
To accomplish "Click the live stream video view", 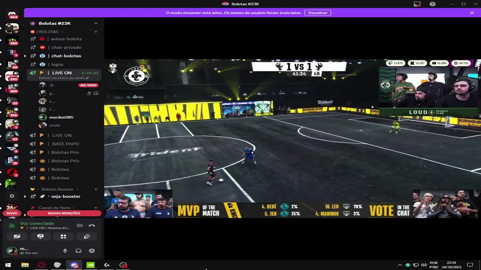I will [x=292, y=139].
